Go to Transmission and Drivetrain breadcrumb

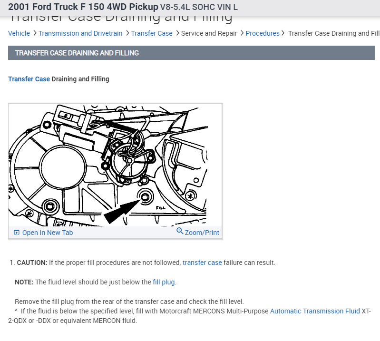pos(80,33)
